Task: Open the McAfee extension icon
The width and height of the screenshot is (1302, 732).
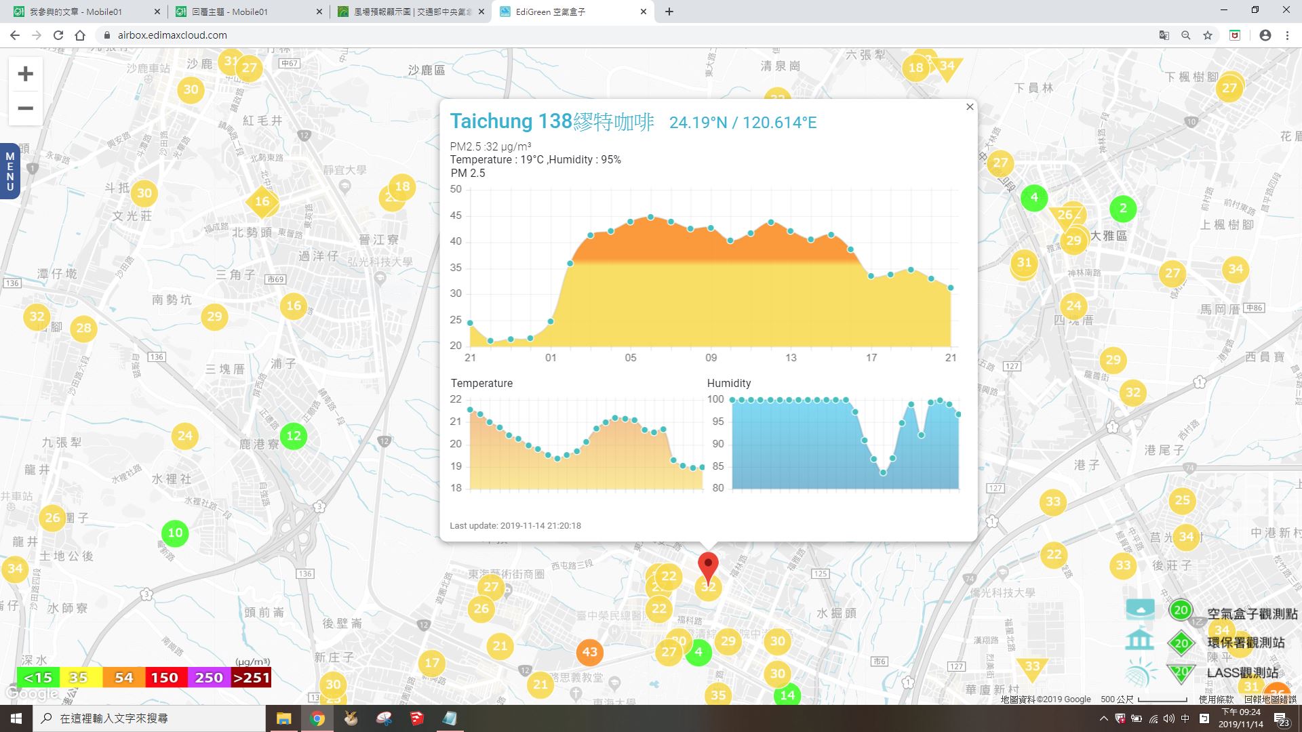Action: pyautogui.click(x=1235, y=35)
